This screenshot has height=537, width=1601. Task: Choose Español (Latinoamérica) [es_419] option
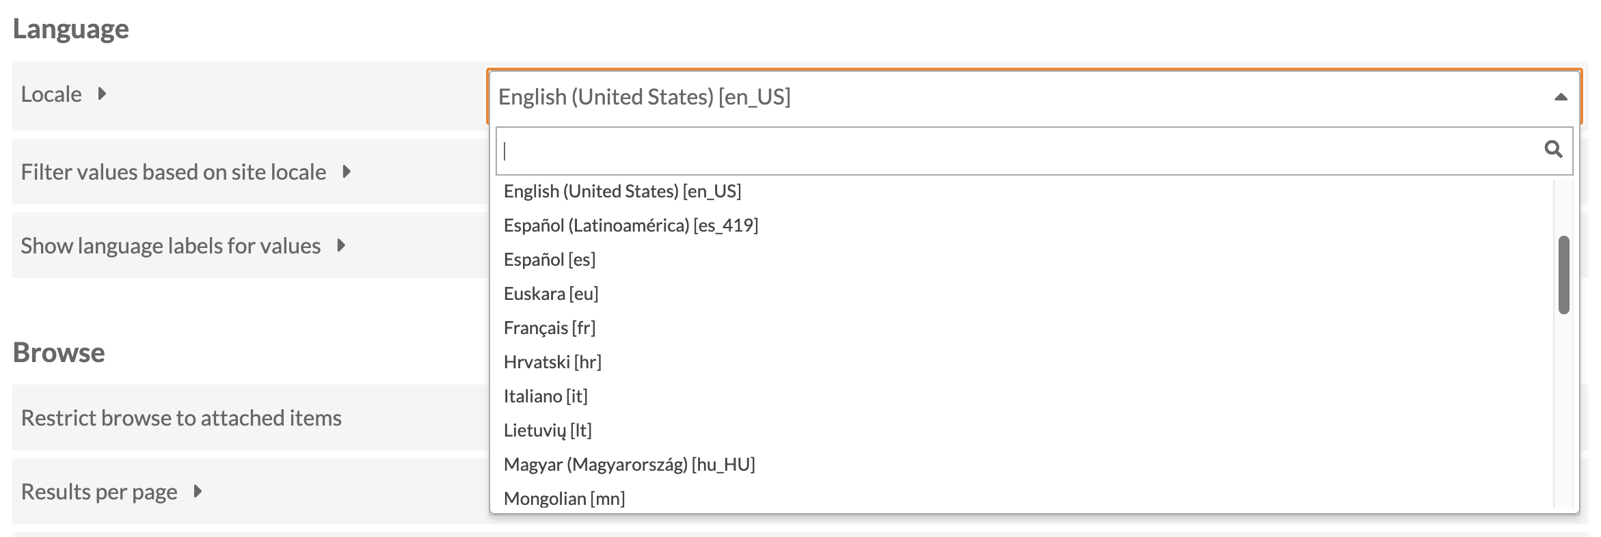(630, 225)
